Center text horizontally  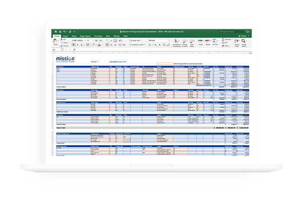111,45
